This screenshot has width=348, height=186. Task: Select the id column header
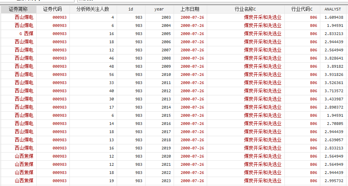coord(130,9)
